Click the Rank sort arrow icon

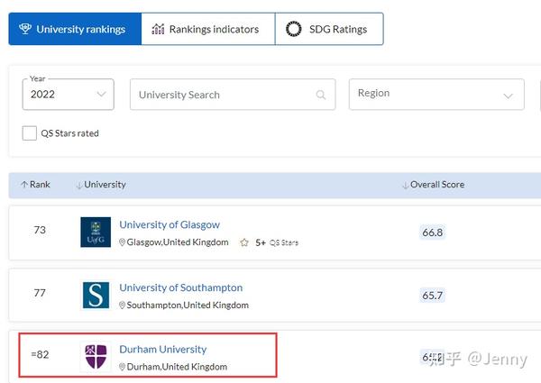(x=24, y=185)
